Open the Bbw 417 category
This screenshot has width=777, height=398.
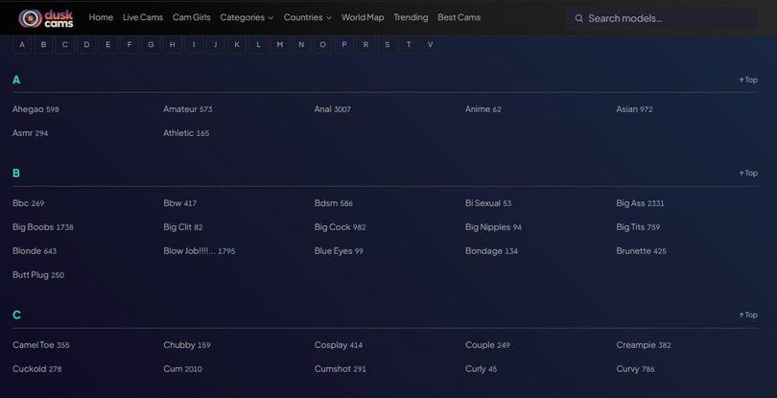pos(180,203)
